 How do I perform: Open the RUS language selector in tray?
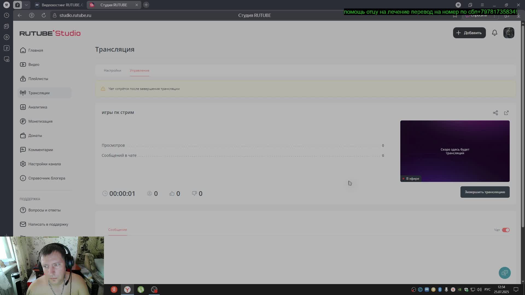tap(487, 290)
